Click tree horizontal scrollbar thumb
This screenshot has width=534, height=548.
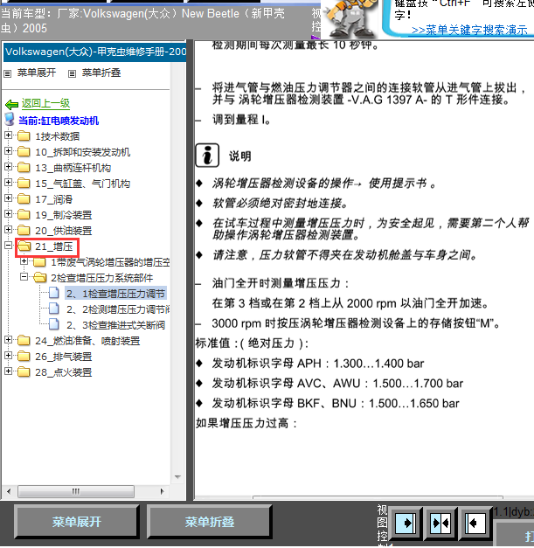[76, 491]
